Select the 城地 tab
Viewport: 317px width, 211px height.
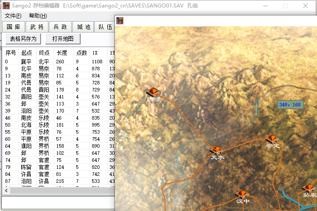click(83, 27)
